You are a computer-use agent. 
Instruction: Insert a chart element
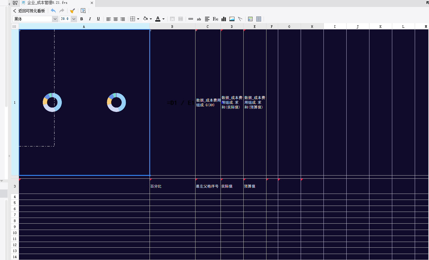(x=224, y=19)
